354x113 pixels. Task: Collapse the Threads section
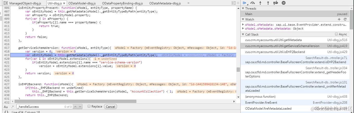click(243, 8)
